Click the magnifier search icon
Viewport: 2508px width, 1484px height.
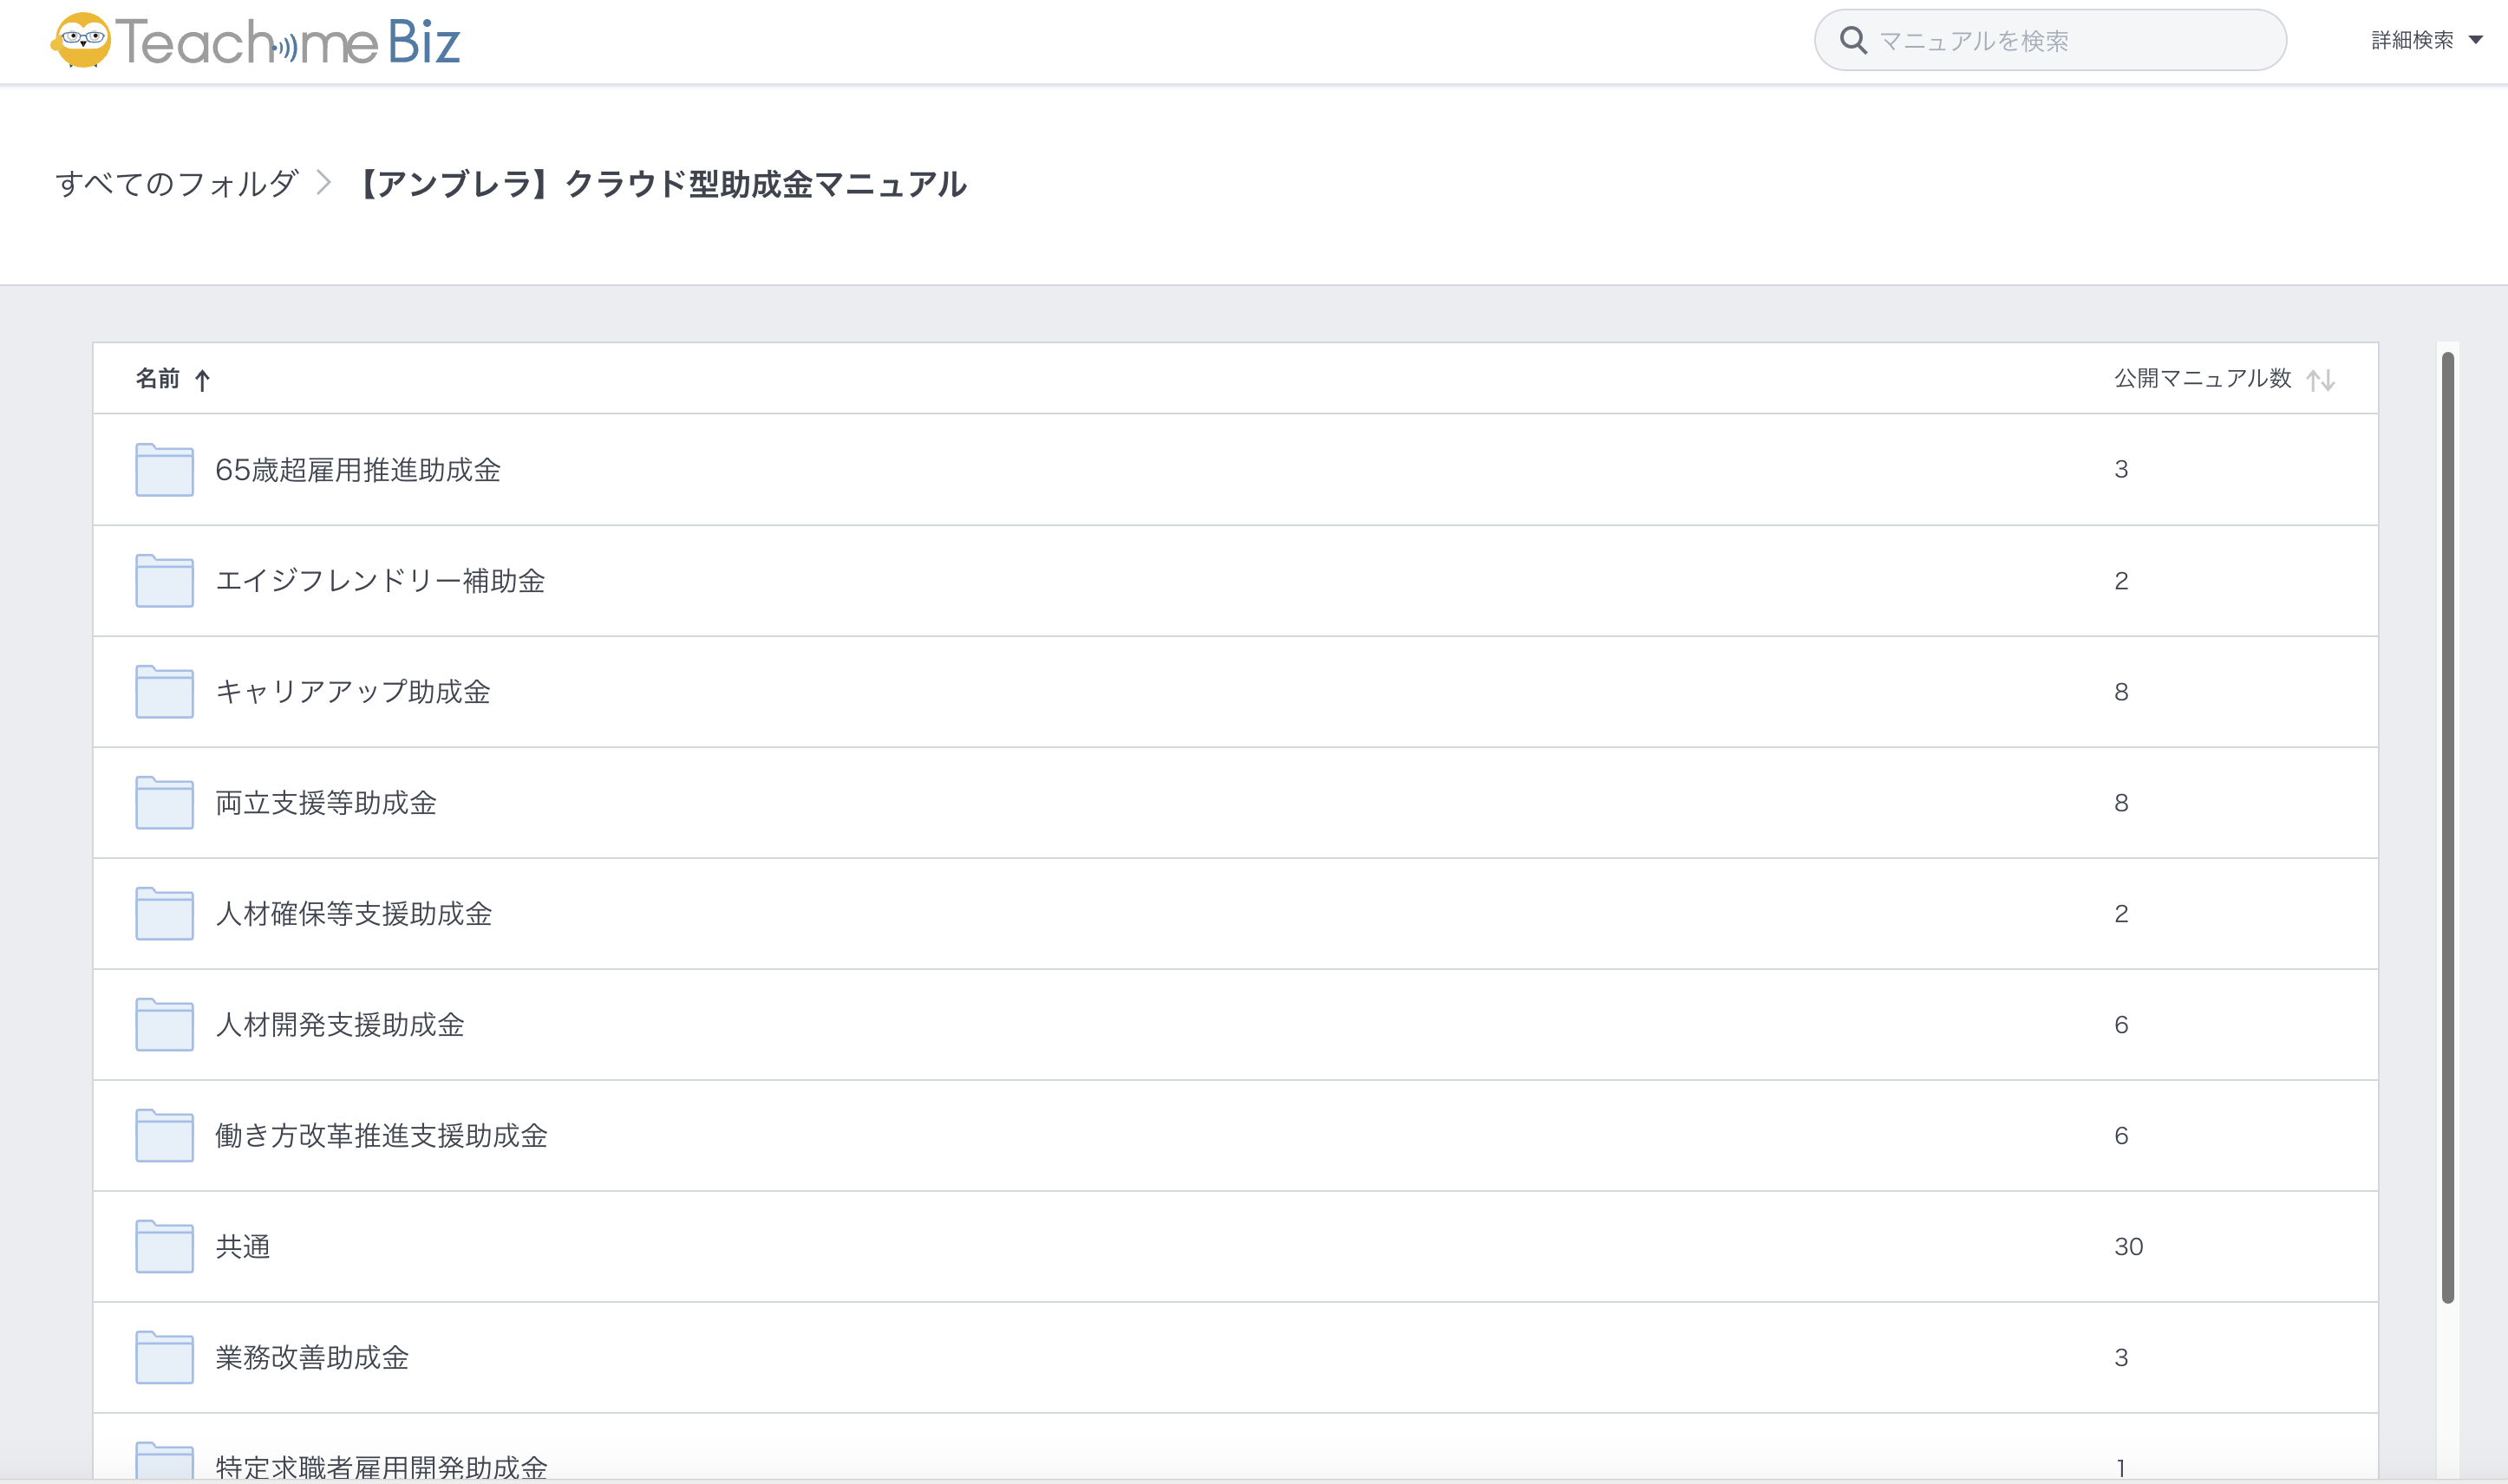coord(1852,41)
